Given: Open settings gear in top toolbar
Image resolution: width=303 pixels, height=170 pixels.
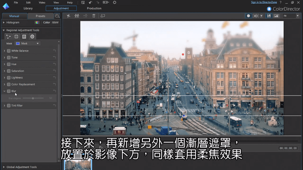Looking at the screenshot, I should [x=114, y=2].
